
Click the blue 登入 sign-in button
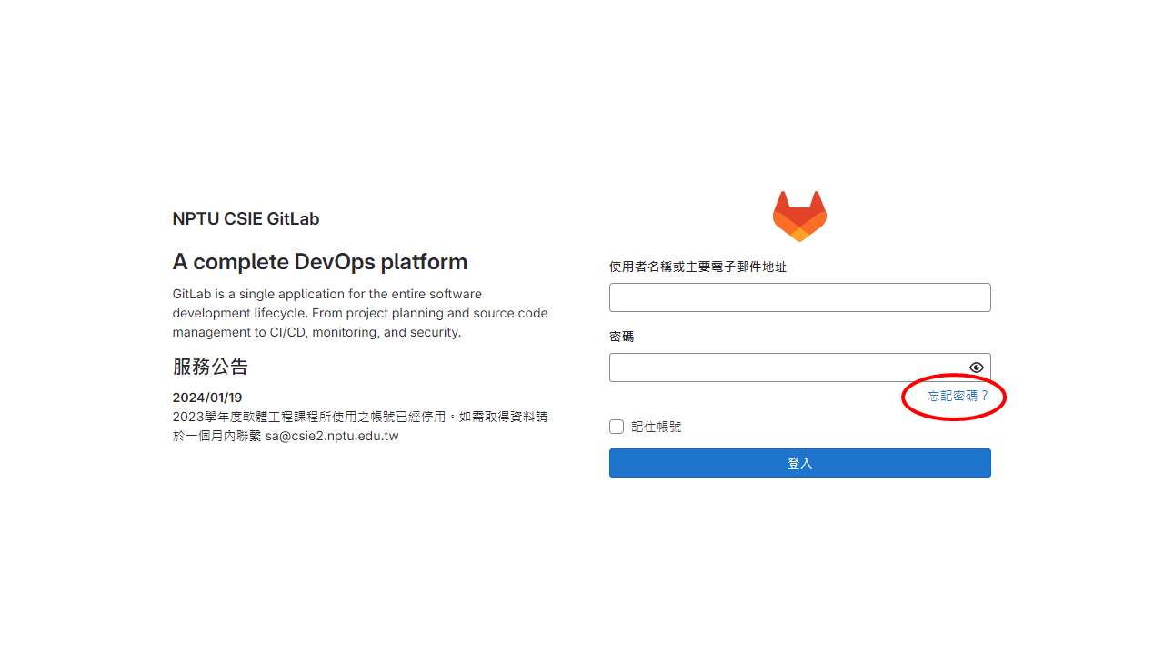tap(799, 463)
